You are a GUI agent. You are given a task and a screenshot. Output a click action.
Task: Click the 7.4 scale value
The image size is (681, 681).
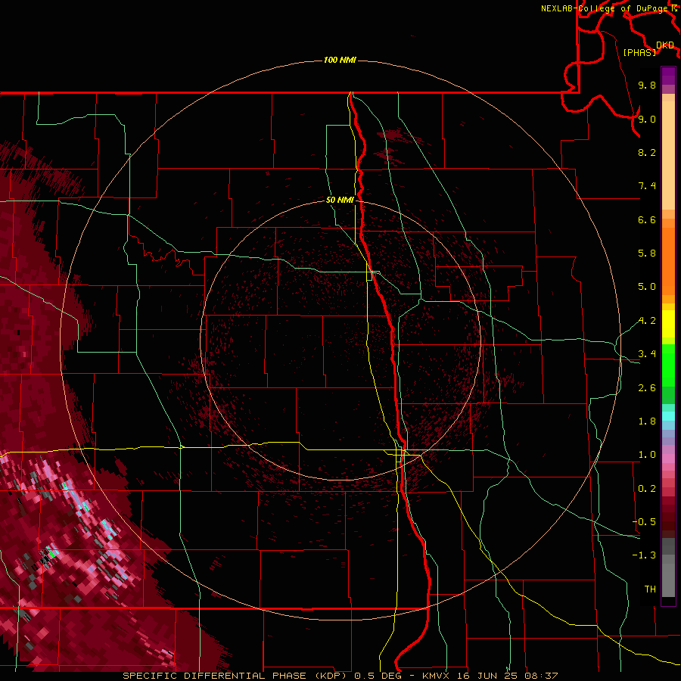(647, 186)
